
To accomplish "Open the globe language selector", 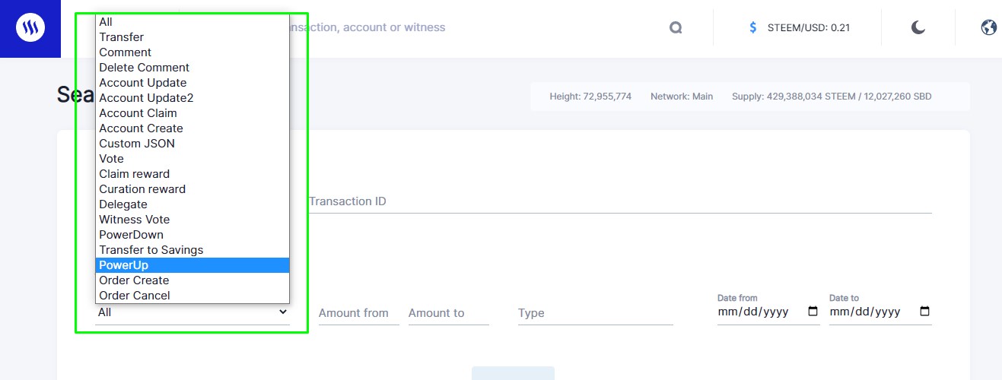I will 988,28.
